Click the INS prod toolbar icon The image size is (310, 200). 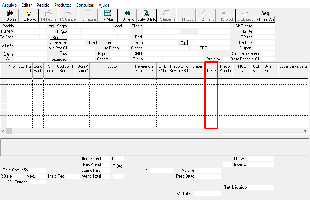coord(225,16)
